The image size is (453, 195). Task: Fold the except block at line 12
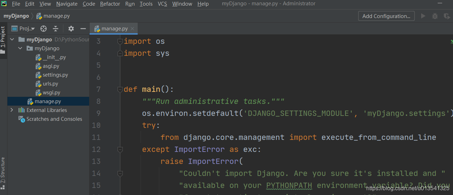[120, 149]
